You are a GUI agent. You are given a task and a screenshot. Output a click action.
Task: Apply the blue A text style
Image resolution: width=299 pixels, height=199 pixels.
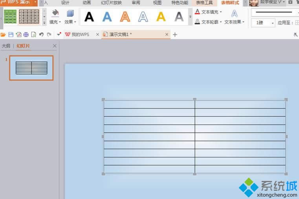(x=107, y=17)
